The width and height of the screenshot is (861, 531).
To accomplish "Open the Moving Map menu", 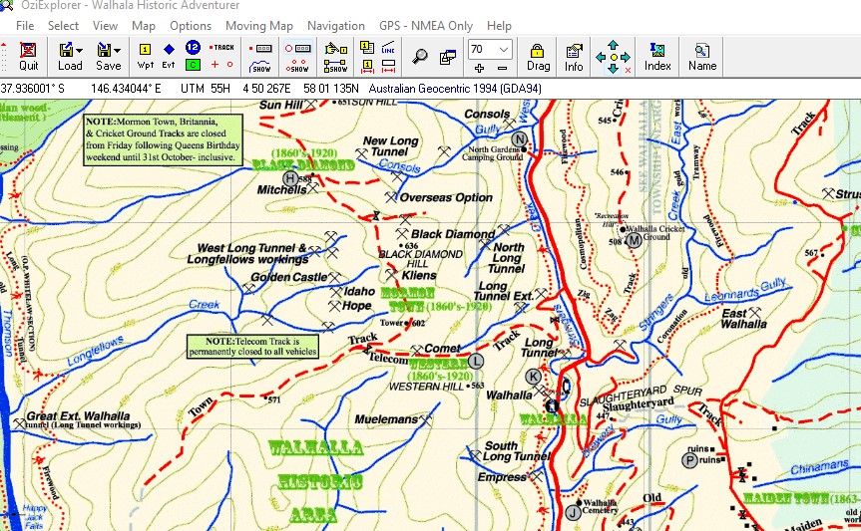I will 259,25.
